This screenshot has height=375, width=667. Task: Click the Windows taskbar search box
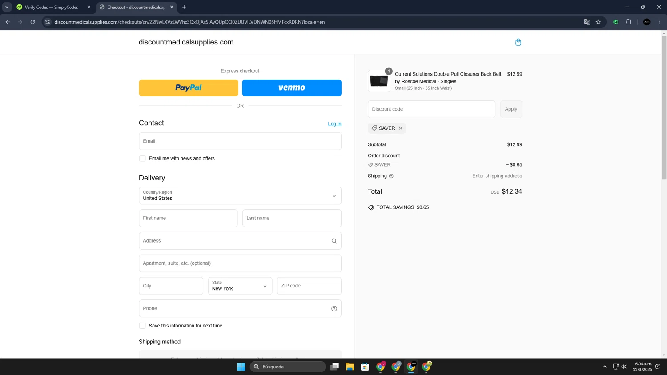tap(288, 367)
